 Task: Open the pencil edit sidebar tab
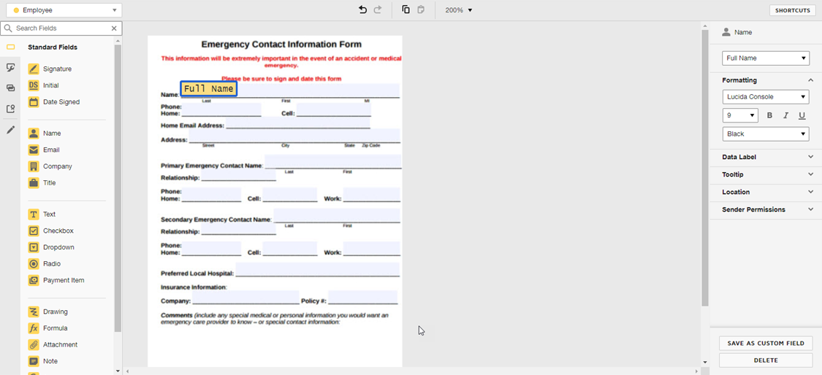[10, 129]
